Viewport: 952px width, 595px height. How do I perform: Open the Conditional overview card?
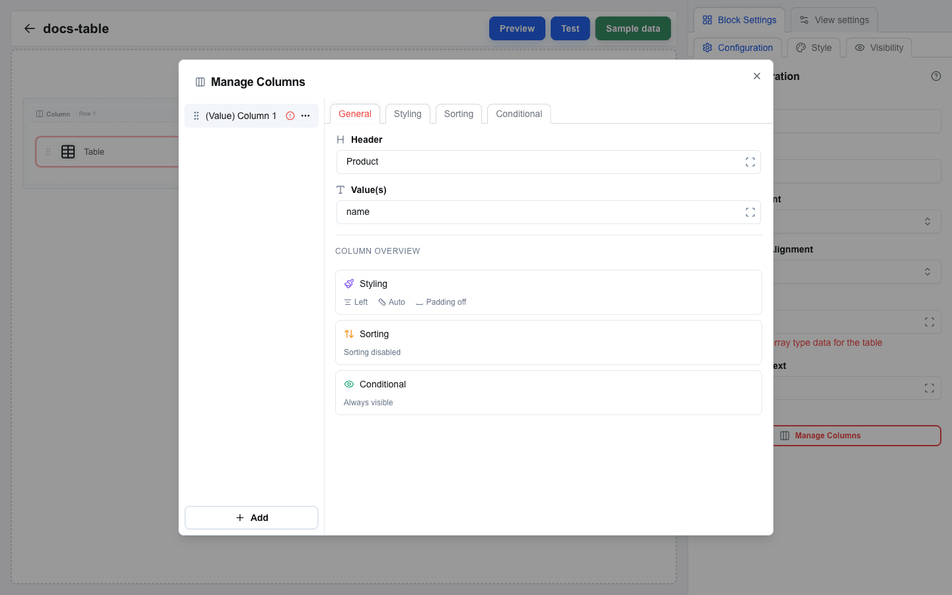tap(548, 393)
